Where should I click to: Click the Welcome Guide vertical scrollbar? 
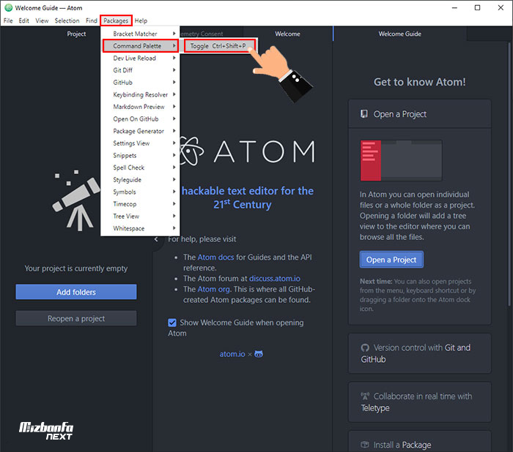tap(509, 173)
